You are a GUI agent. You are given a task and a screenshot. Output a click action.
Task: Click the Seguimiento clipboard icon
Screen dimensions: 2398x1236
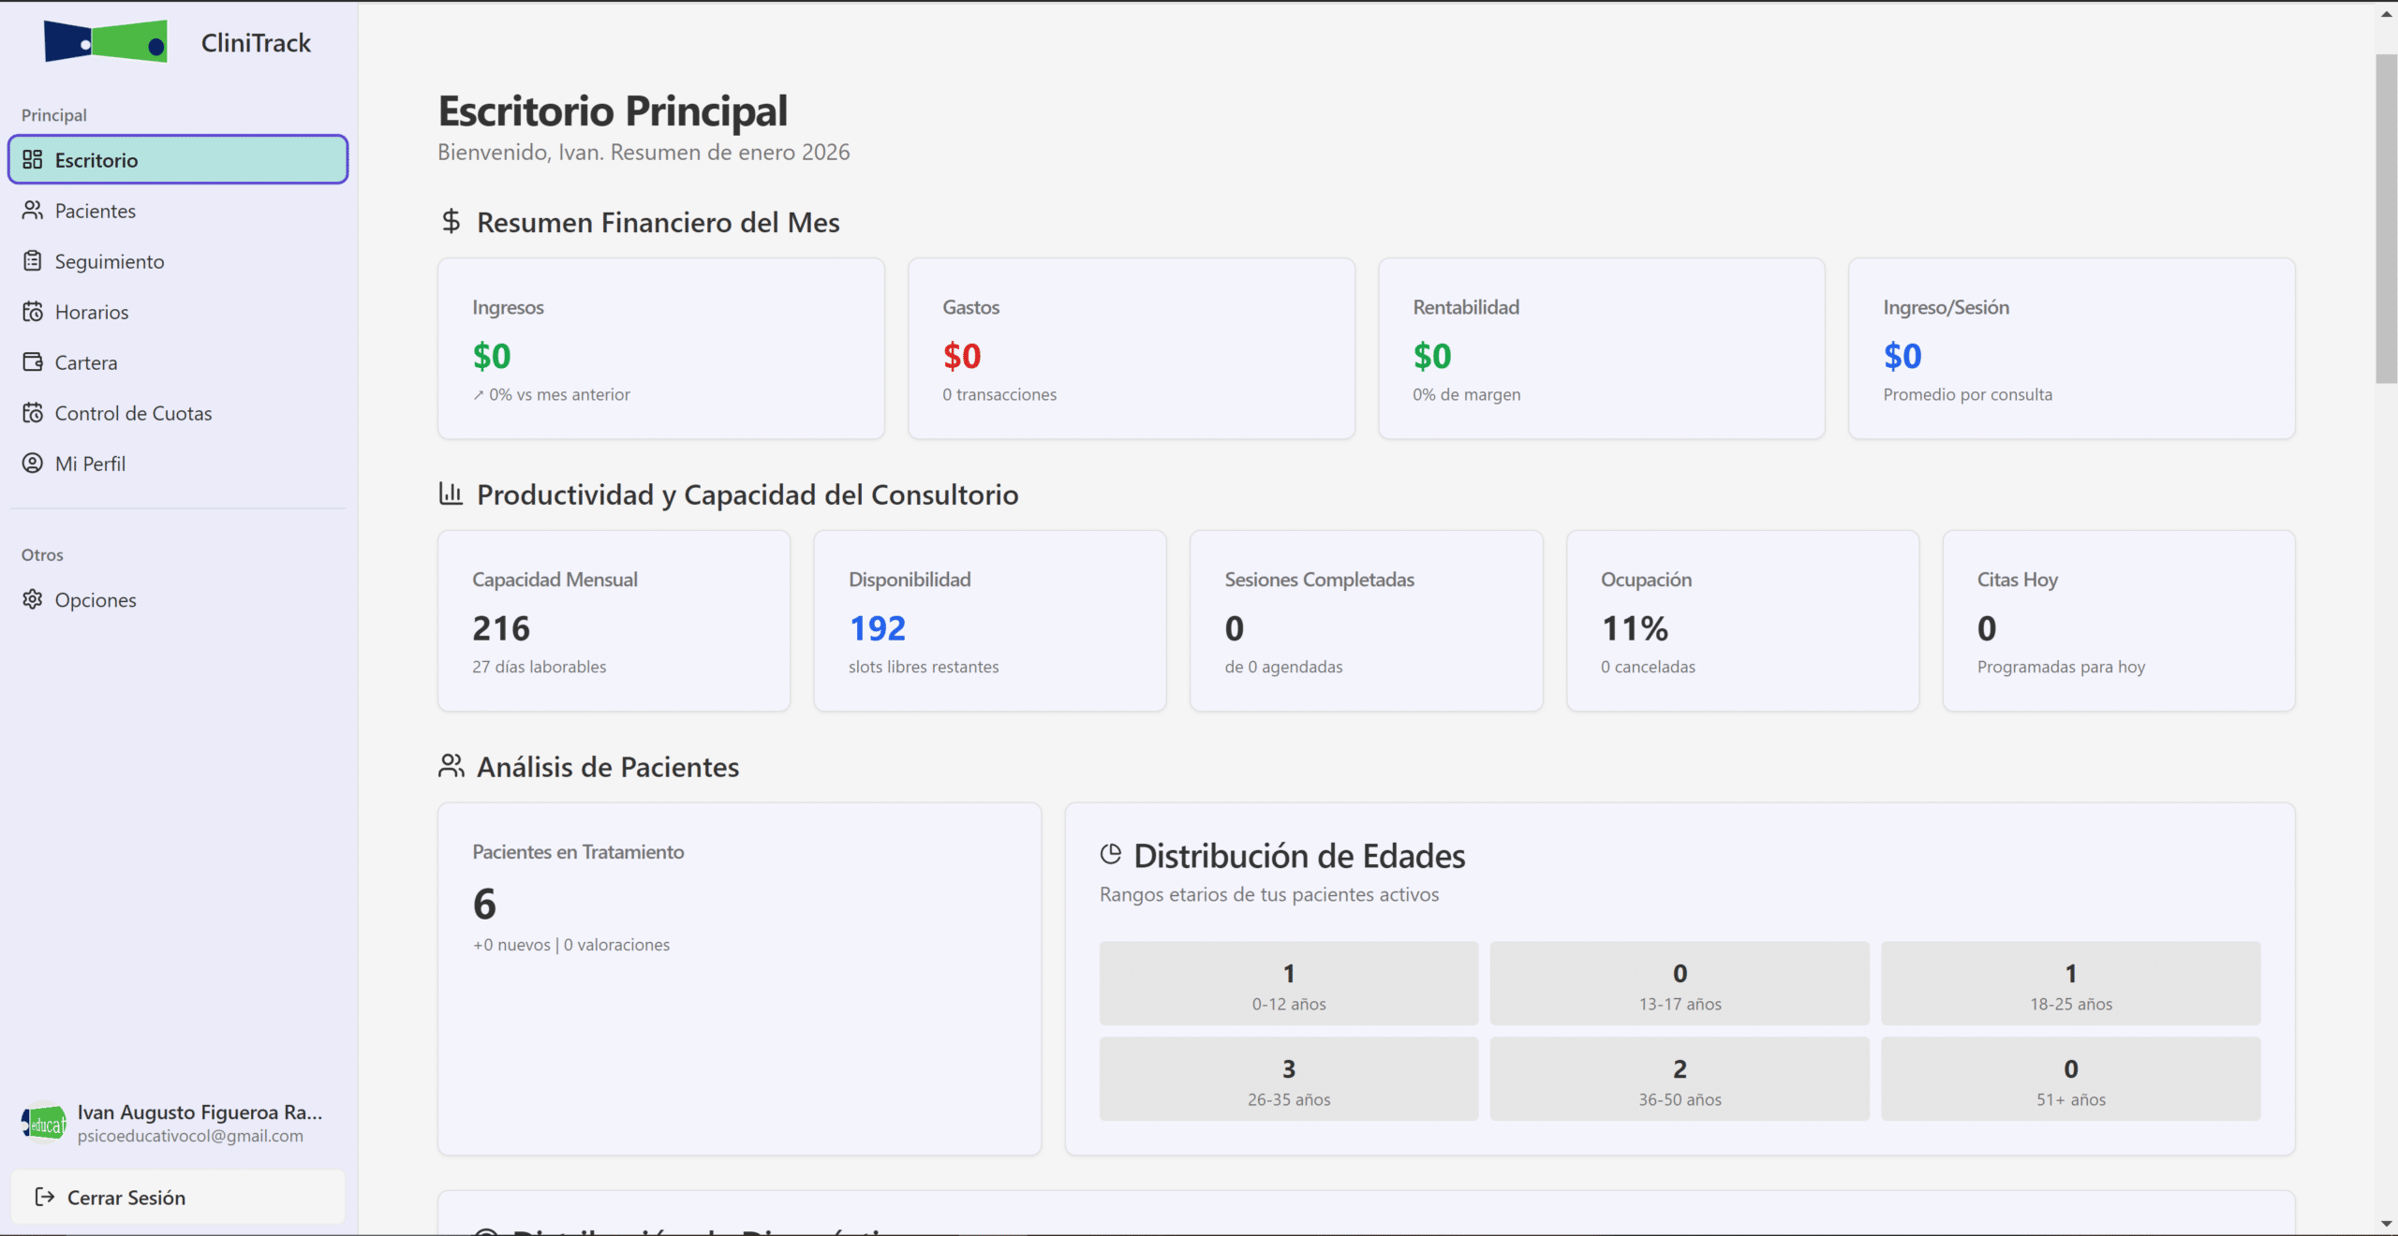33,261
